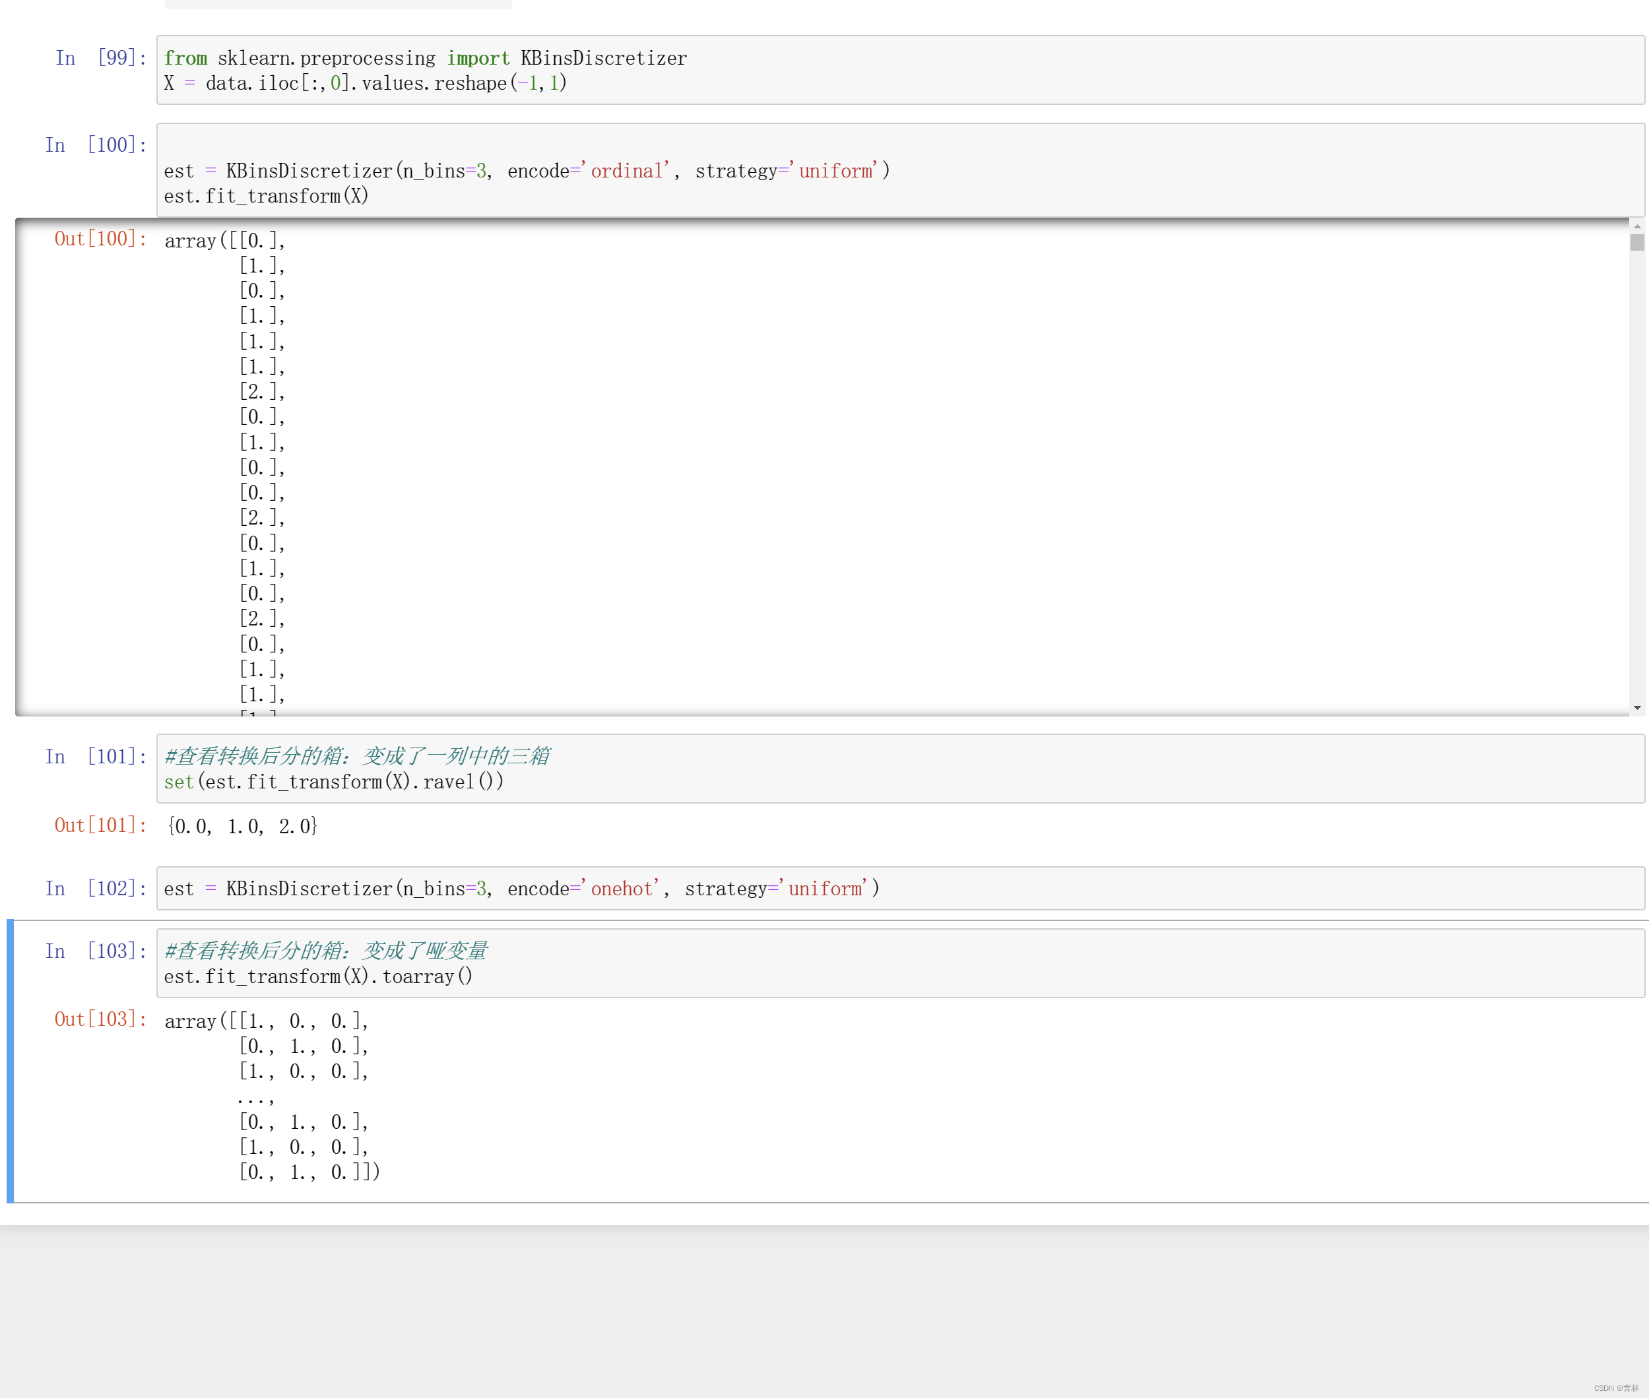Click the Out[100]: prompt label
This screenshot has height=1398, width=1649.
pyautogui.click(x=101, y=239)
